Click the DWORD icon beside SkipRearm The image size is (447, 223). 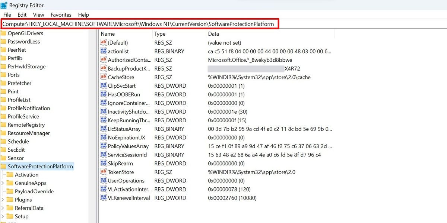click(103, 163)
